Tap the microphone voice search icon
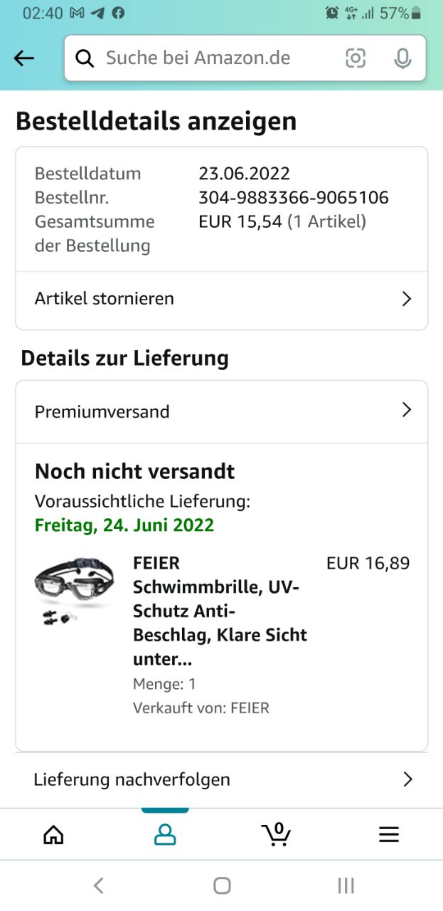The image size is (443, 911). 402,58
